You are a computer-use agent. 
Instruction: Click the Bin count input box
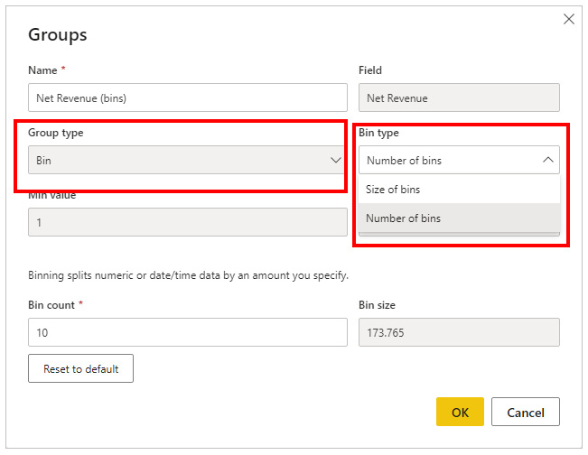[x=188, y=332]
